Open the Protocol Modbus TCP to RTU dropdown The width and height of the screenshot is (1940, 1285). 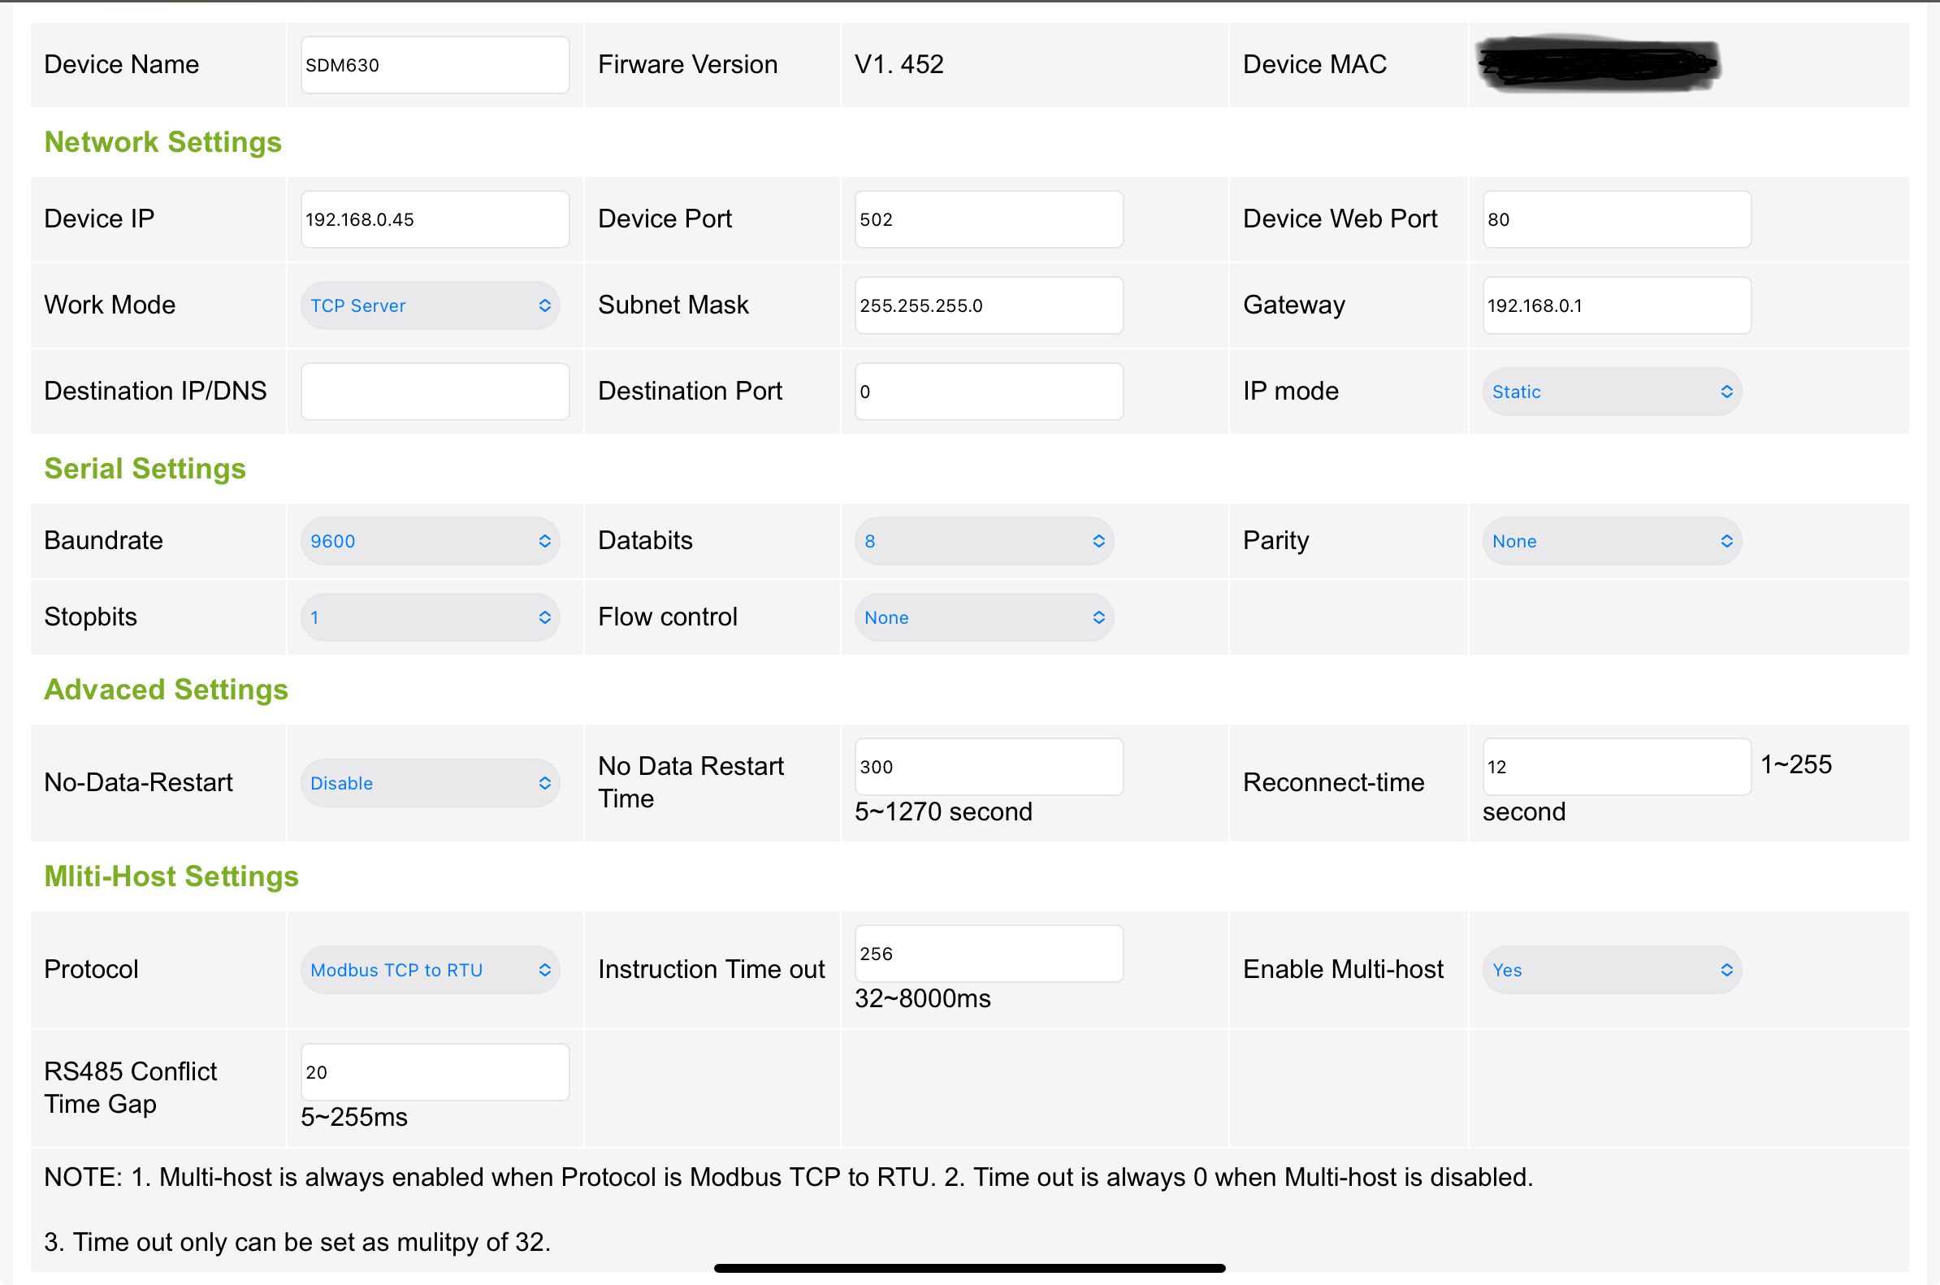pyautogui.click(x=430, y=970)
